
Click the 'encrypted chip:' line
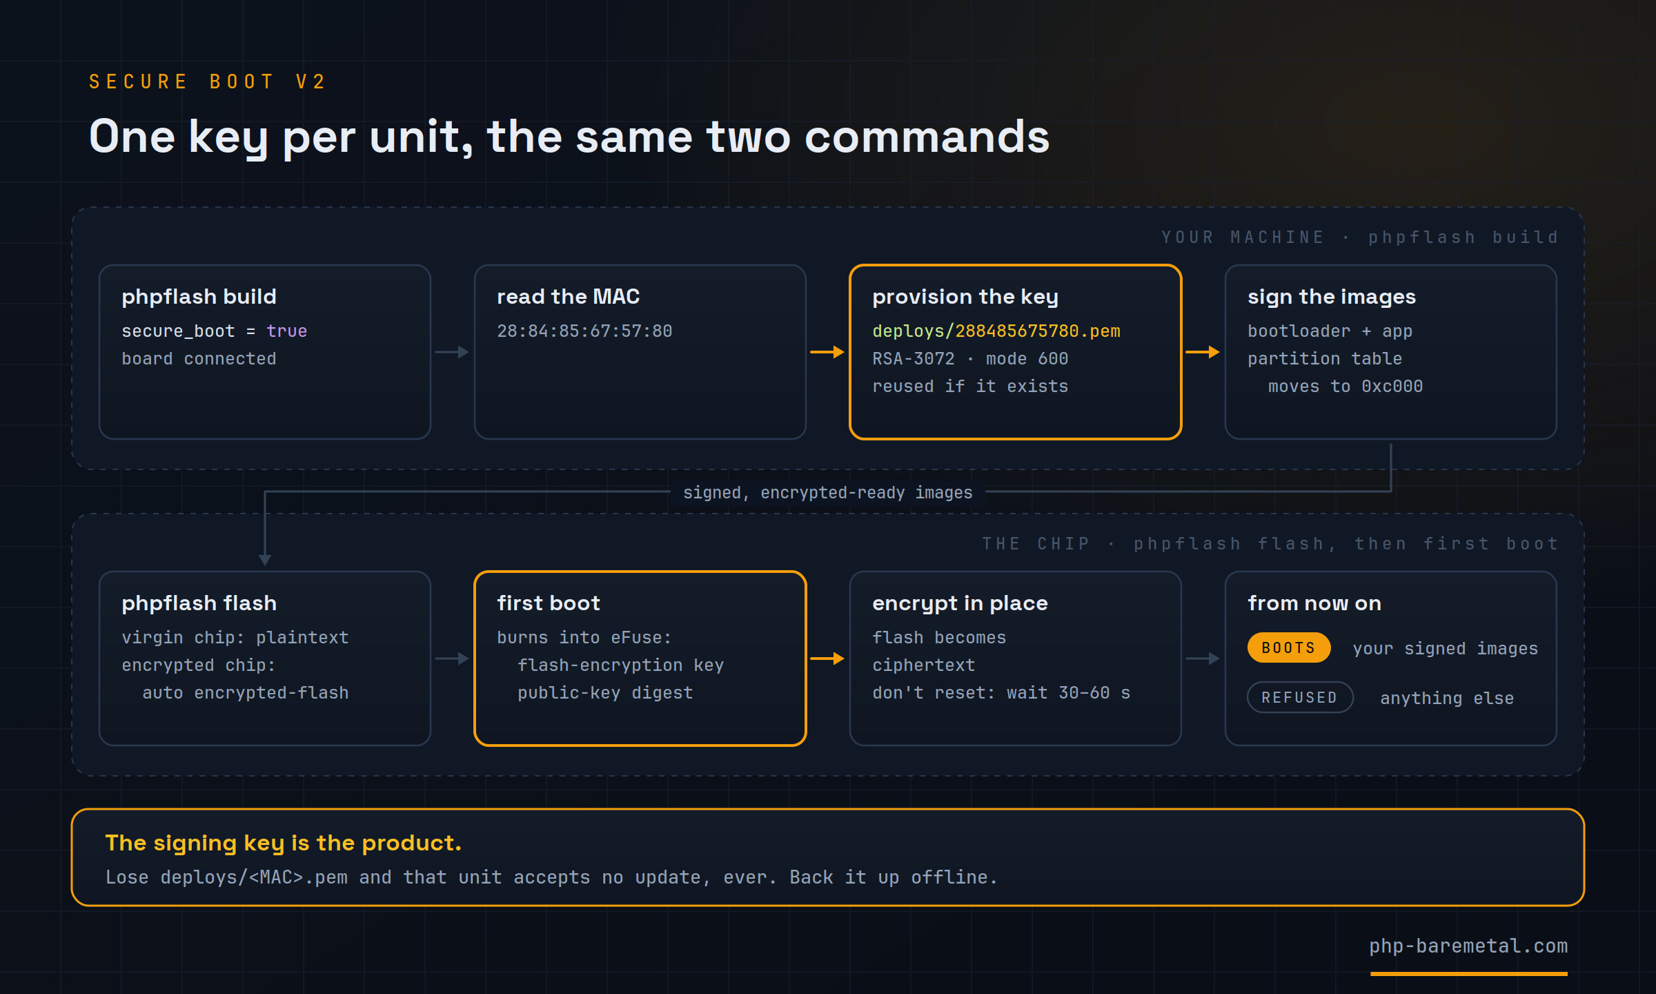point(199,665)
